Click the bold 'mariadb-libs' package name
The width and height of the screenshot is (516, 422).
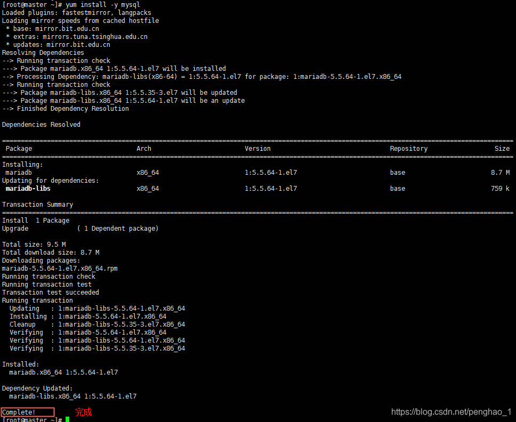click(x=28, y=189)
